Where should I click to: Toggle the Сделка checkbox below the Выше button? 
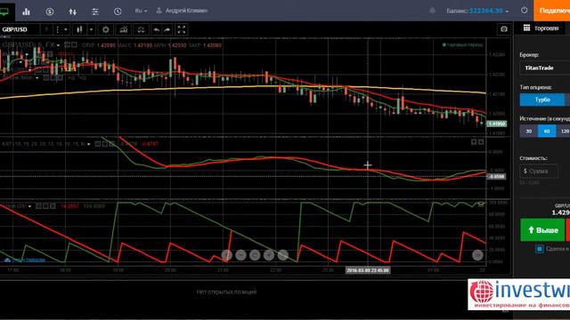coord(540,249)
